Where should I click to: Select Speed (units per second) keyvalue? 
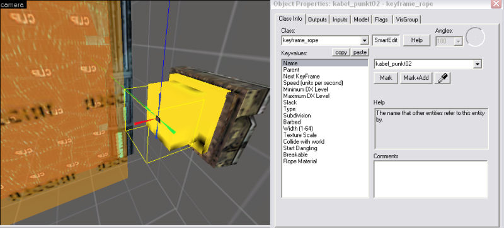click(x=324, y=83)
